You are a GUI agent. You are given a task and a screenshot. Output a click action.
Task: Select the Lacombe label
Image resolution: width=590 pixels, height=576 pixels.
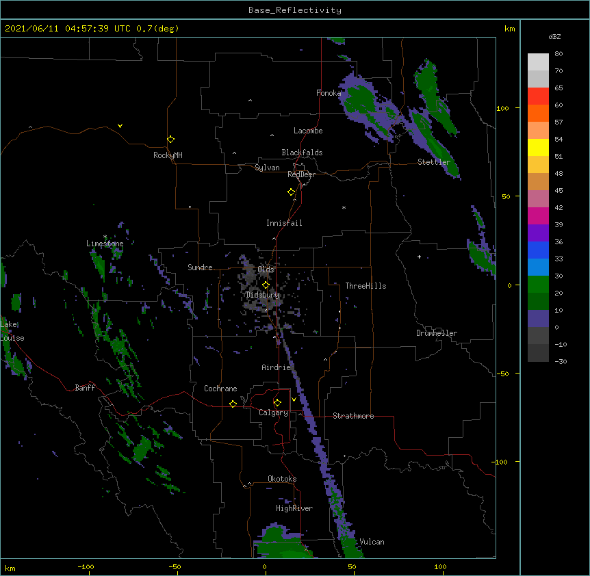(308, 131)
